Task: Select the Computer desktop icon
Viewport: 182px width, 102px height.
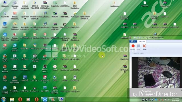Action: 5,4
